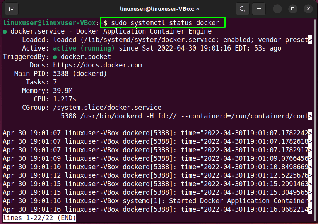Viewport: 318px width, 224px height.
Task: Click the https://docs.docker.com link
Action: 97,65
